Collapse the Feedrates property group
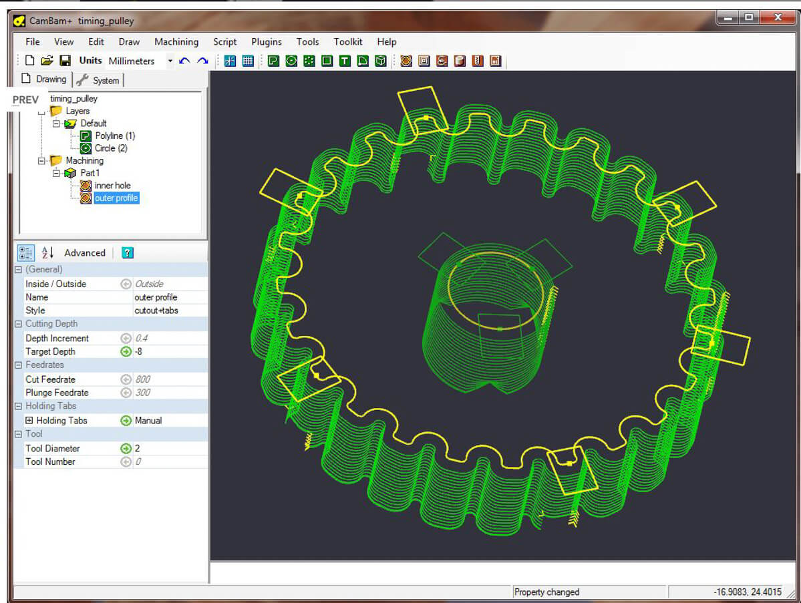The image size is (801, 603). coord(19,365)
